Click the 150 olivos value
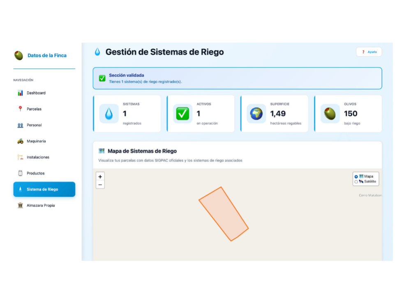Viewport: 411px width, 308px height. pos(351,113)
